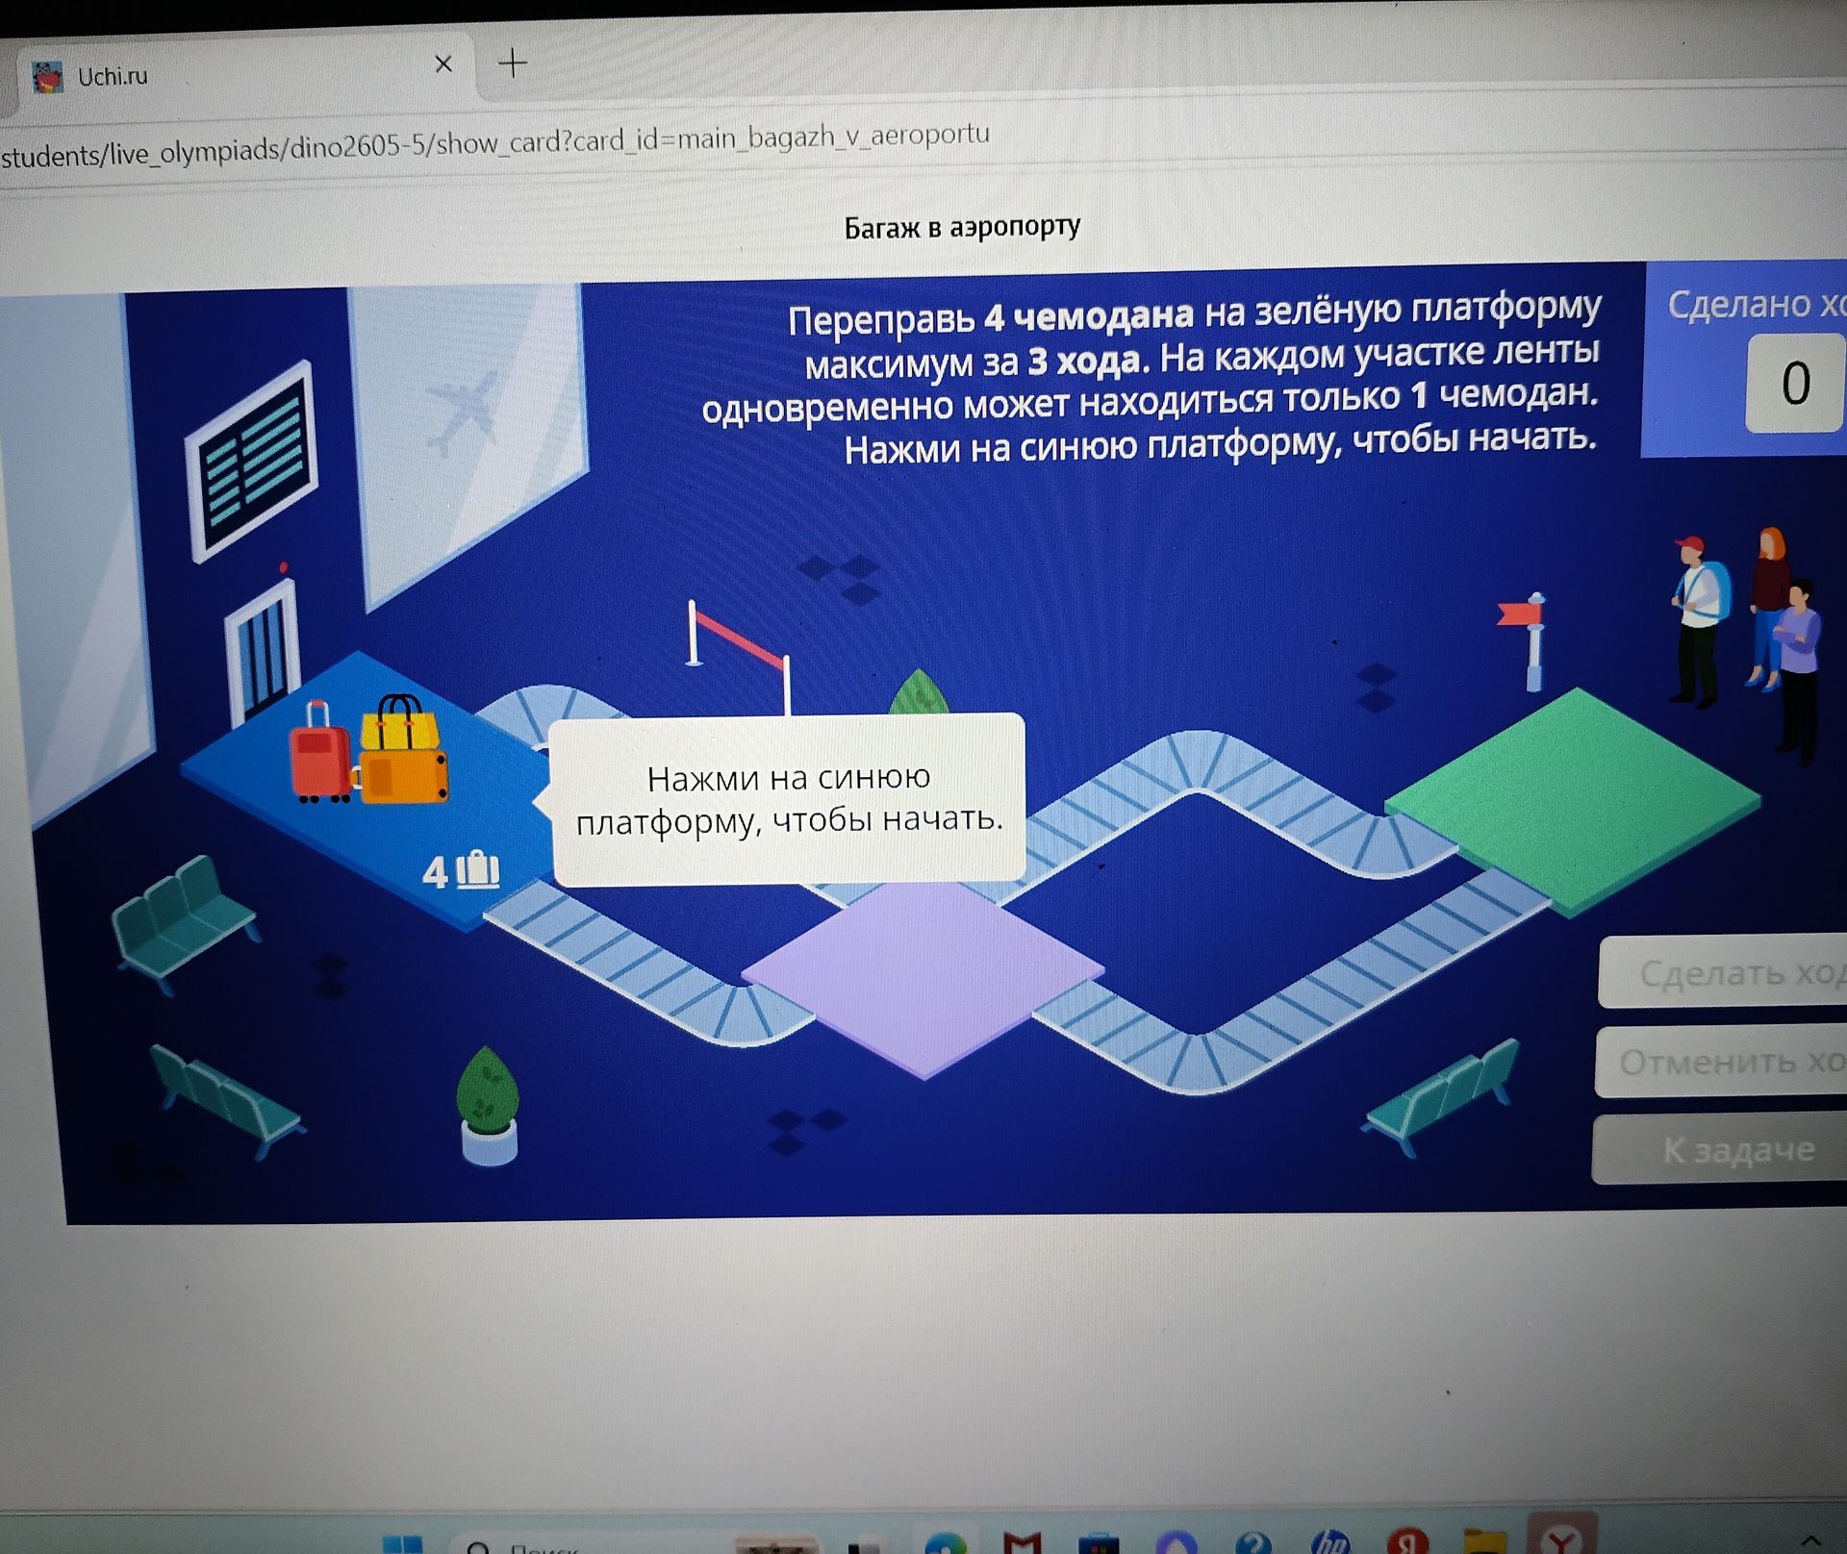
Task: Click the 'Нажми на синюю платформу' tooltip
Action: [787, 797]
